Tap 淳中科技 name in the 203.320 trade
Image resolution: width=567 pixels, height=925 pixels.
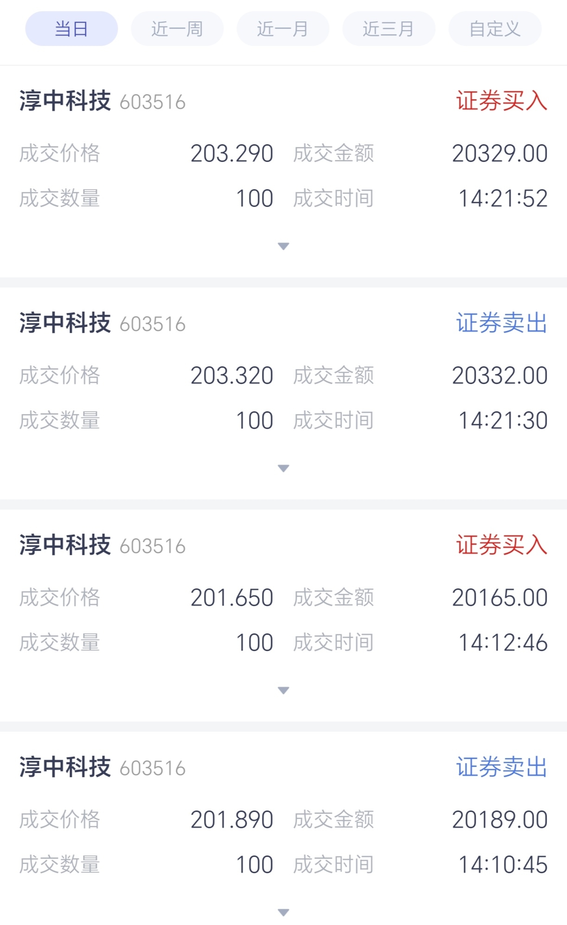tap(65, 323)
